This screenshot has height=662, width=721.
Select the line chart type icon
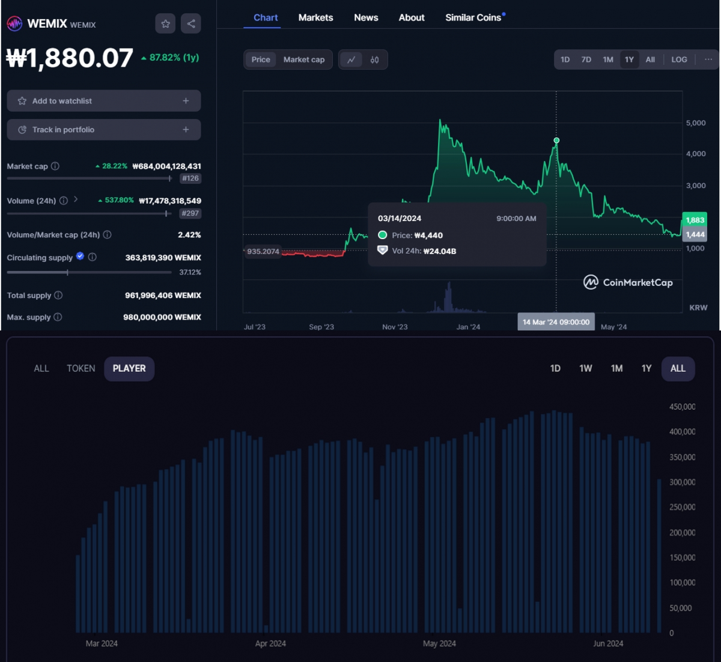[x=351, y=59]
